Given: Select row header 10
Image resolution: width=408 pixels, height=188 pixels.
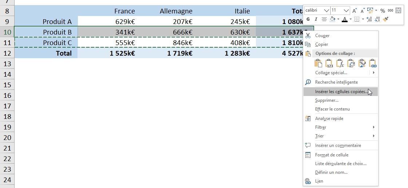Looking at the screenshot, I should pyautogui.click(x=7, y=32).
